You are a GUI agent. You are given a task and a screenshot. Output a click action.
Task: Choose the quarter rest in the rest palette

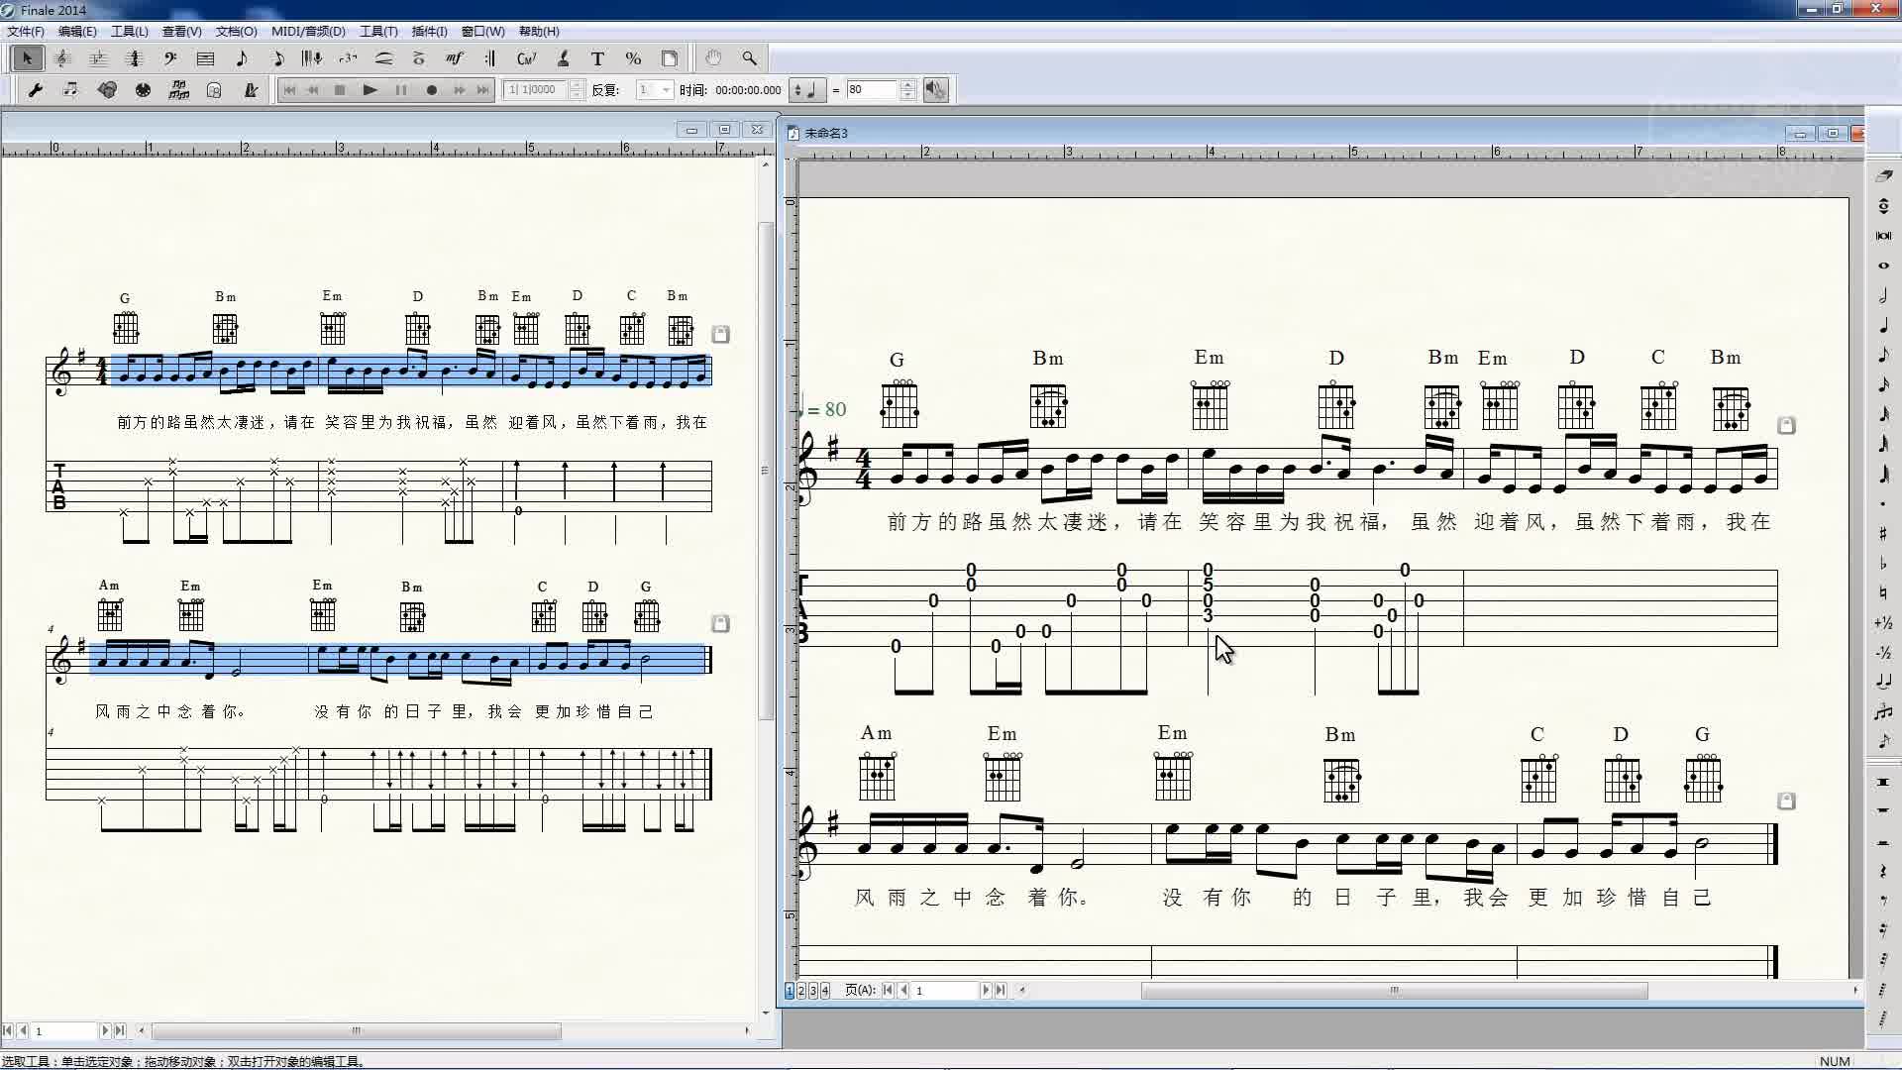pyautogui.click(x=1883, y=871)
